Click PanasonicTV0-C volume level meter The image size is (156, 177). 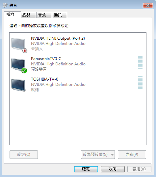(140, 62)
